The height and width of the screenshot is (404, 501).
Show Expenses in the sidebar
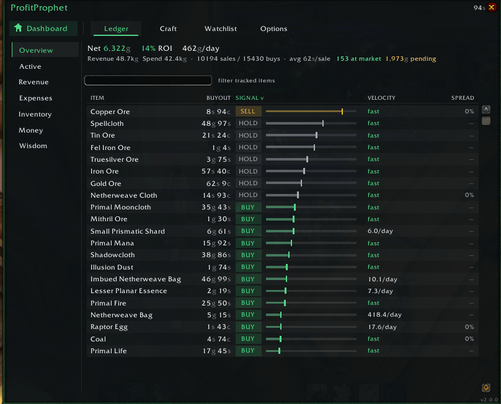[35, 98]
